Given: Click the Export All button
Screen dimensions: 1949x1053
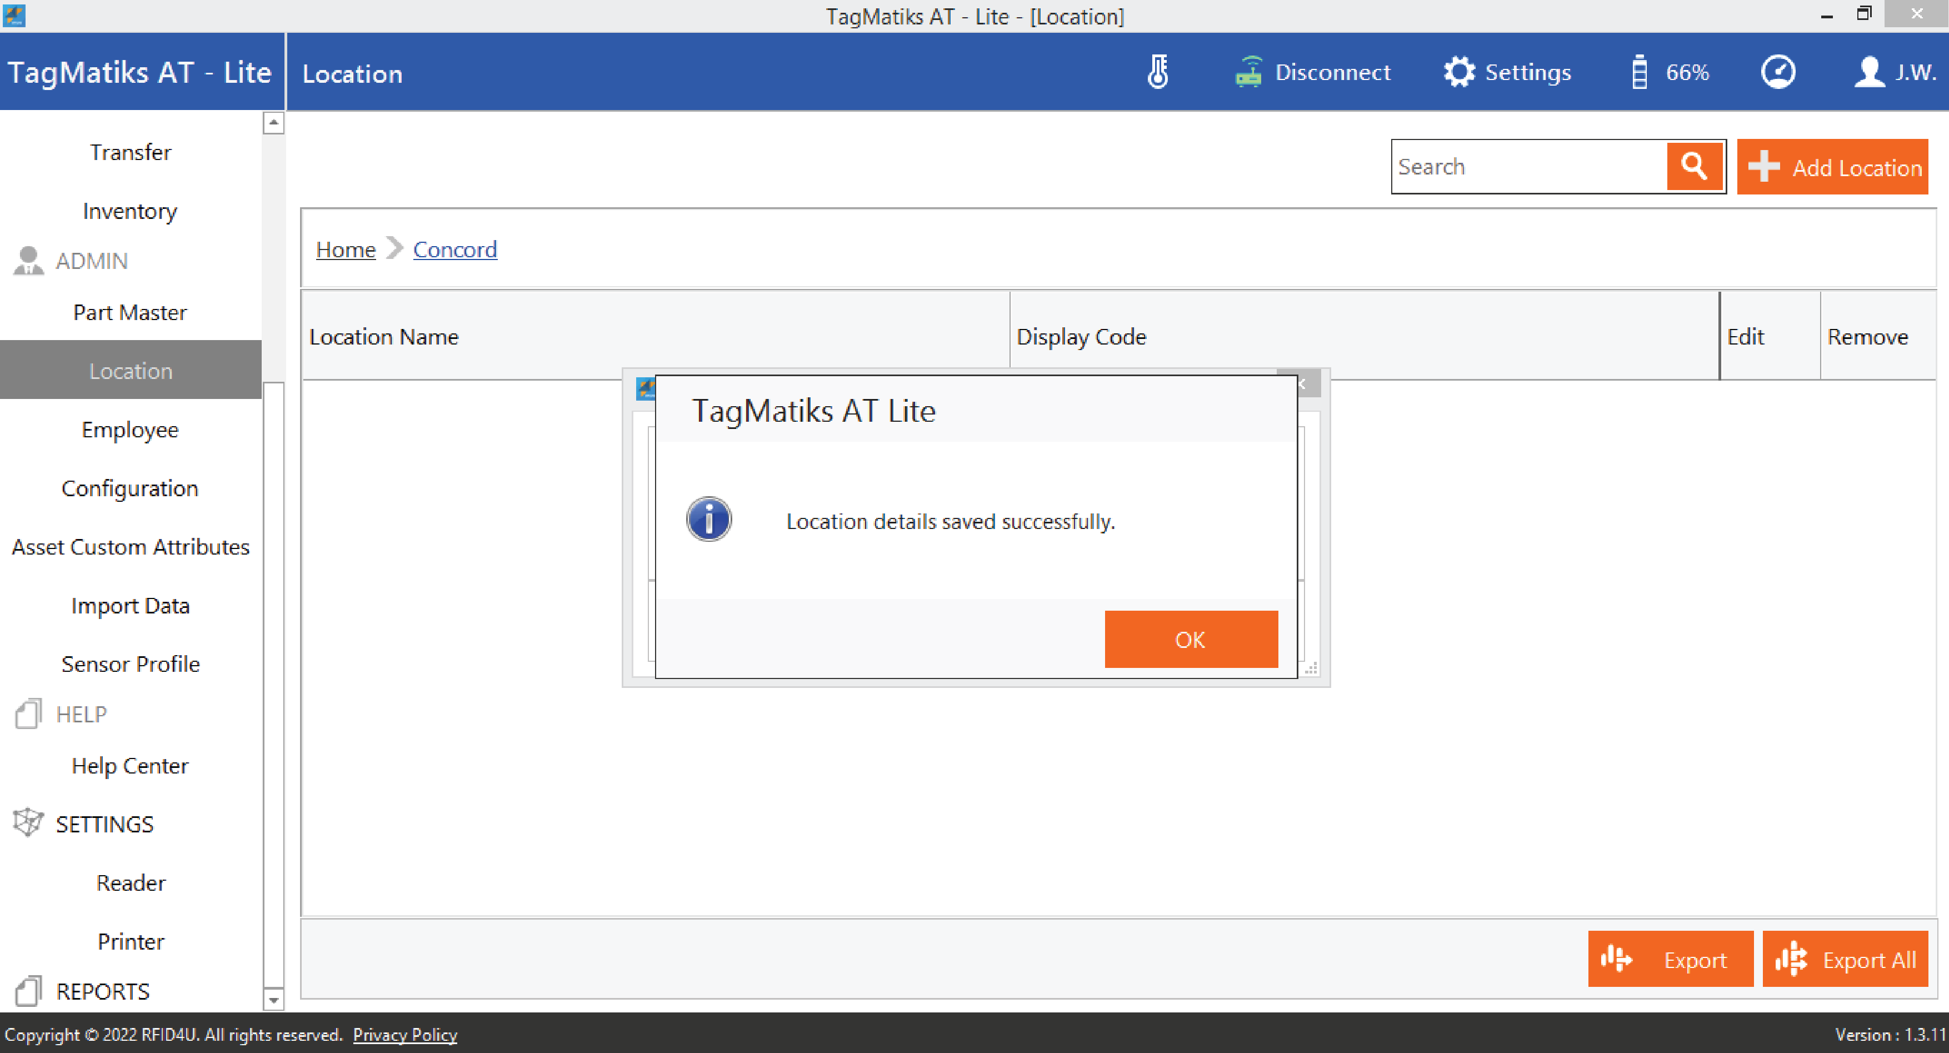Looking at the screenshot, I should [x=1845, y=959].
